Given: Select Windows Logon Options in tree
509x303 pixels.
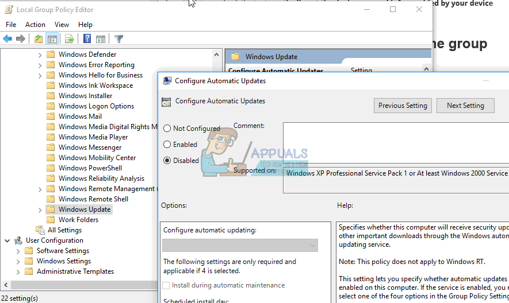Looking at the screenshot, I should [x=96, y=106].
